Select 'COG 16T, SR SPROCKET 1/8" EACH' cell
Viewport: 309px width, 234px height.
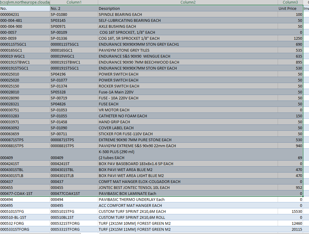tap(188, 38)
